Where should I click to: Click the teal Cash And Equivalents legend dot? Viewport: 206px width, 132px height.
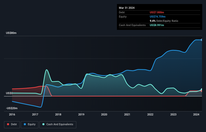43,124
